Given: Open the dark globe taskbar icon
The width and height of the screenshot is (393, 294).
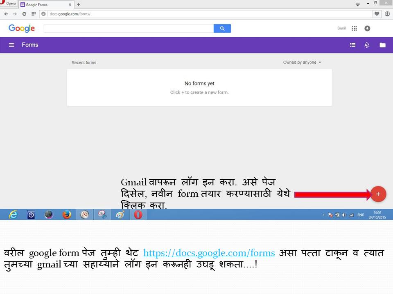Looking at the screenshot, I should [x=49, y=214].
